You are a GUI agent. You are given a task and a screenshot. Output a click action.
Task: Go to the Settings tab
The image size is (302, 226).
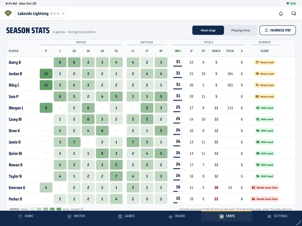(x=277, y=216)
